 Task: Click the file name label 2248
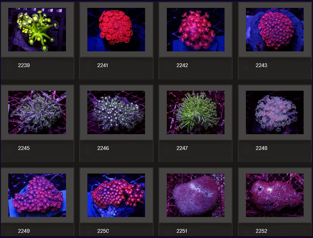coord(261,148)
